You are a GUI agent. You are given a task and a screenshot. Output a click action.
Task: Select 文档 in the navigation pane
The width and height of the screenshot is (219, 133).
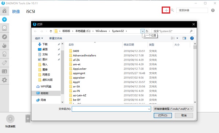point(45,54)
